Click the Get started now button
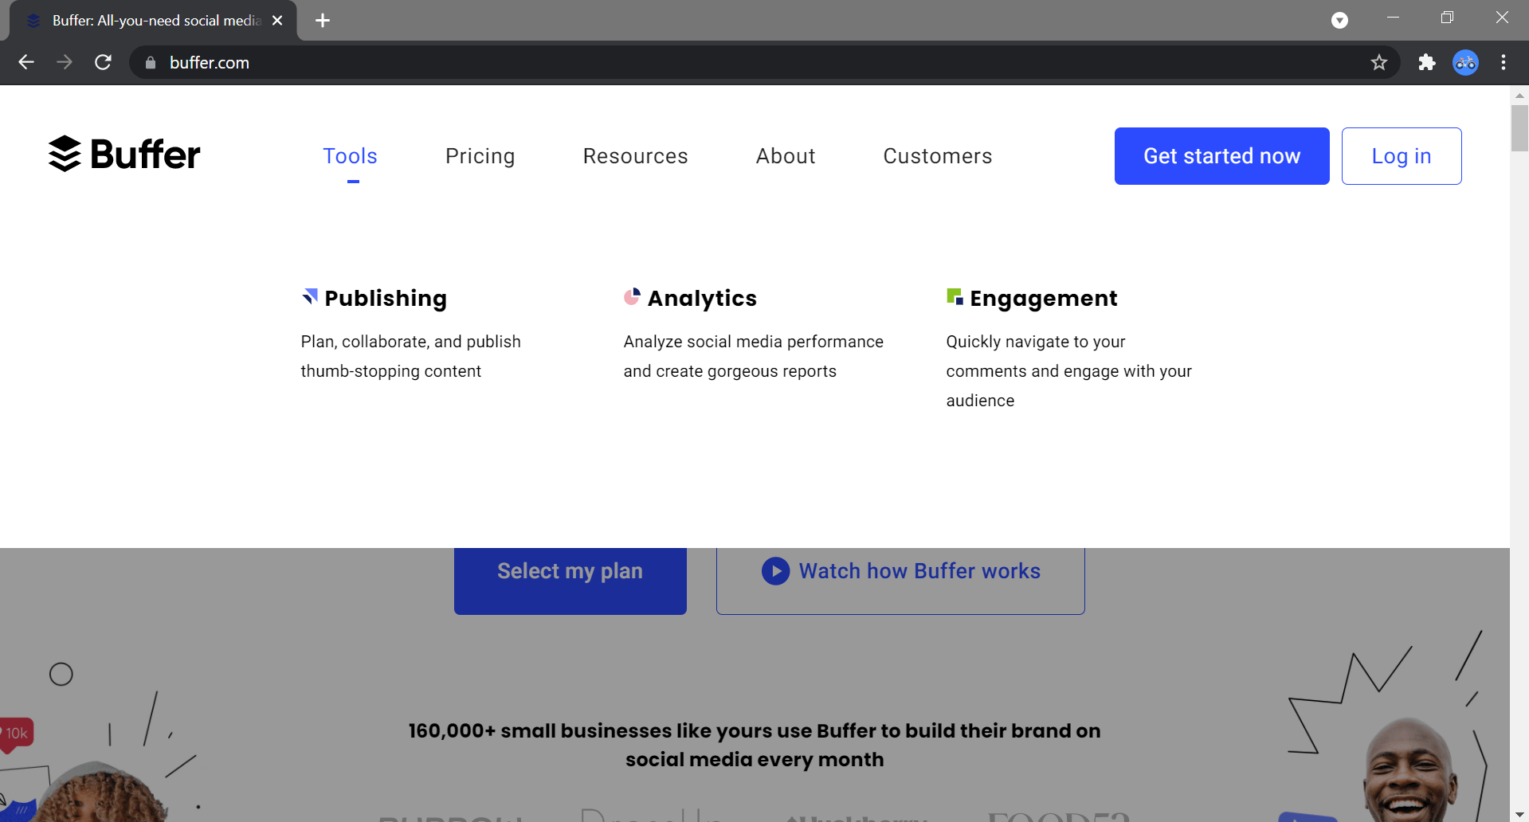The image size is (1529, 822). (1221, 156)
